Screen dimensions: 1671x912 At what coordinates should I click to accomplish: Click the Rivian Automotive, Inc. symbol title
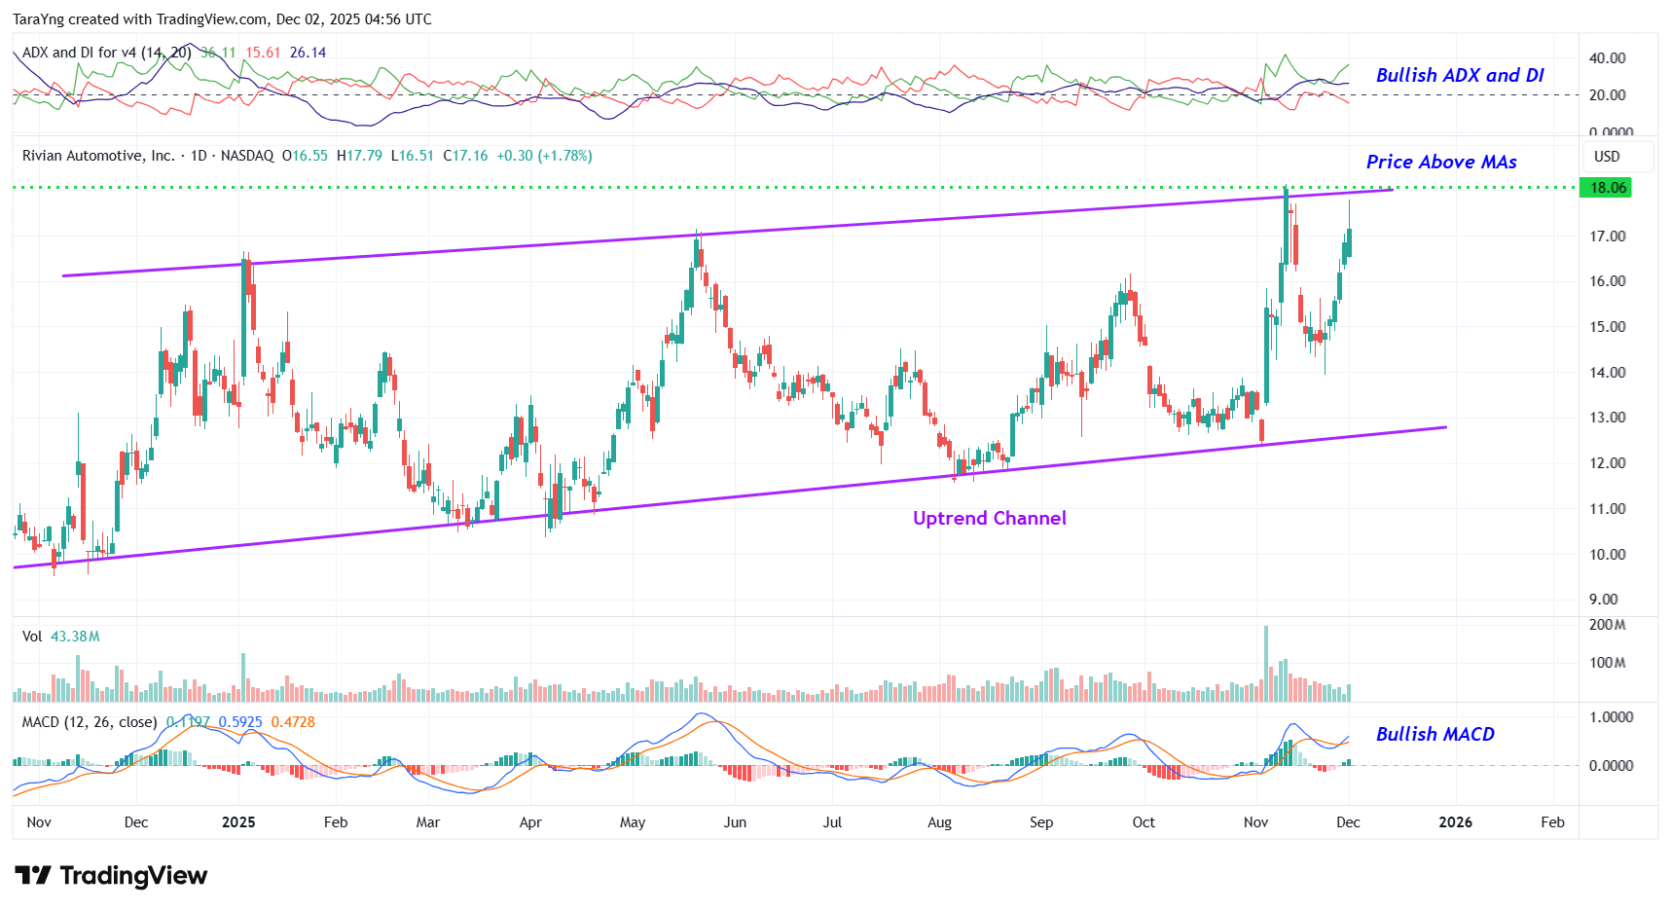[x=98, y=156]
